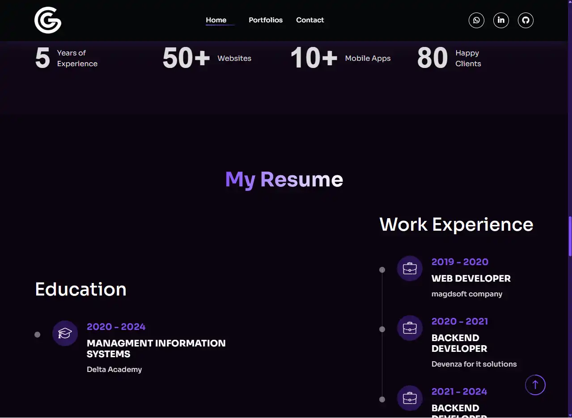
Task: Select the timeline dot beside the Education entry
Action: click(38, 334)
